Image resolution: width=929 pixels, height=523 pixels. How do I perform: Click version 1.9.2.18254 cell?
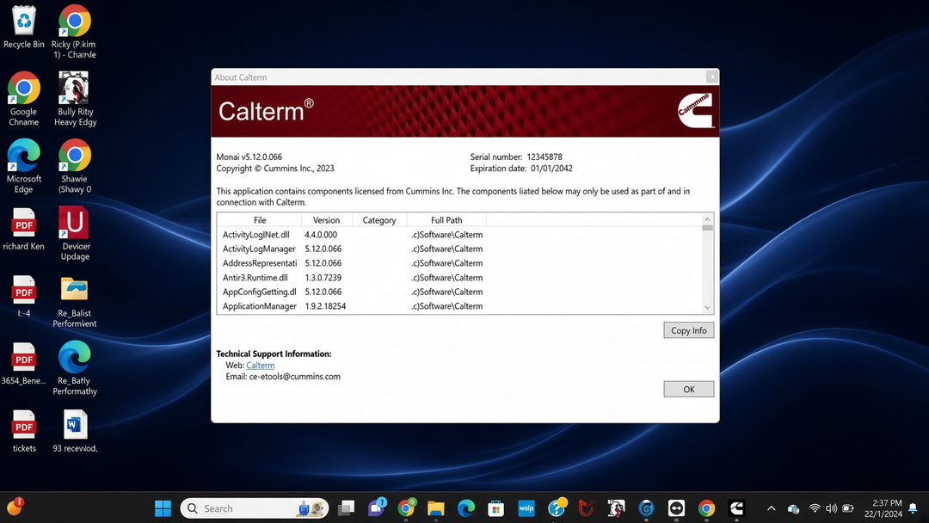tap(325, 306)
